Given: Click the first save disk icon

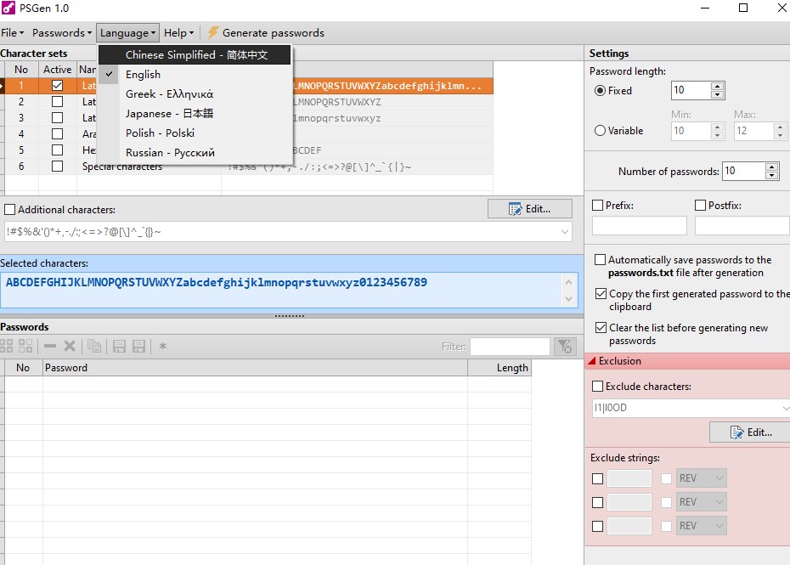Looking at the screenshot, I should pos(119,347).
